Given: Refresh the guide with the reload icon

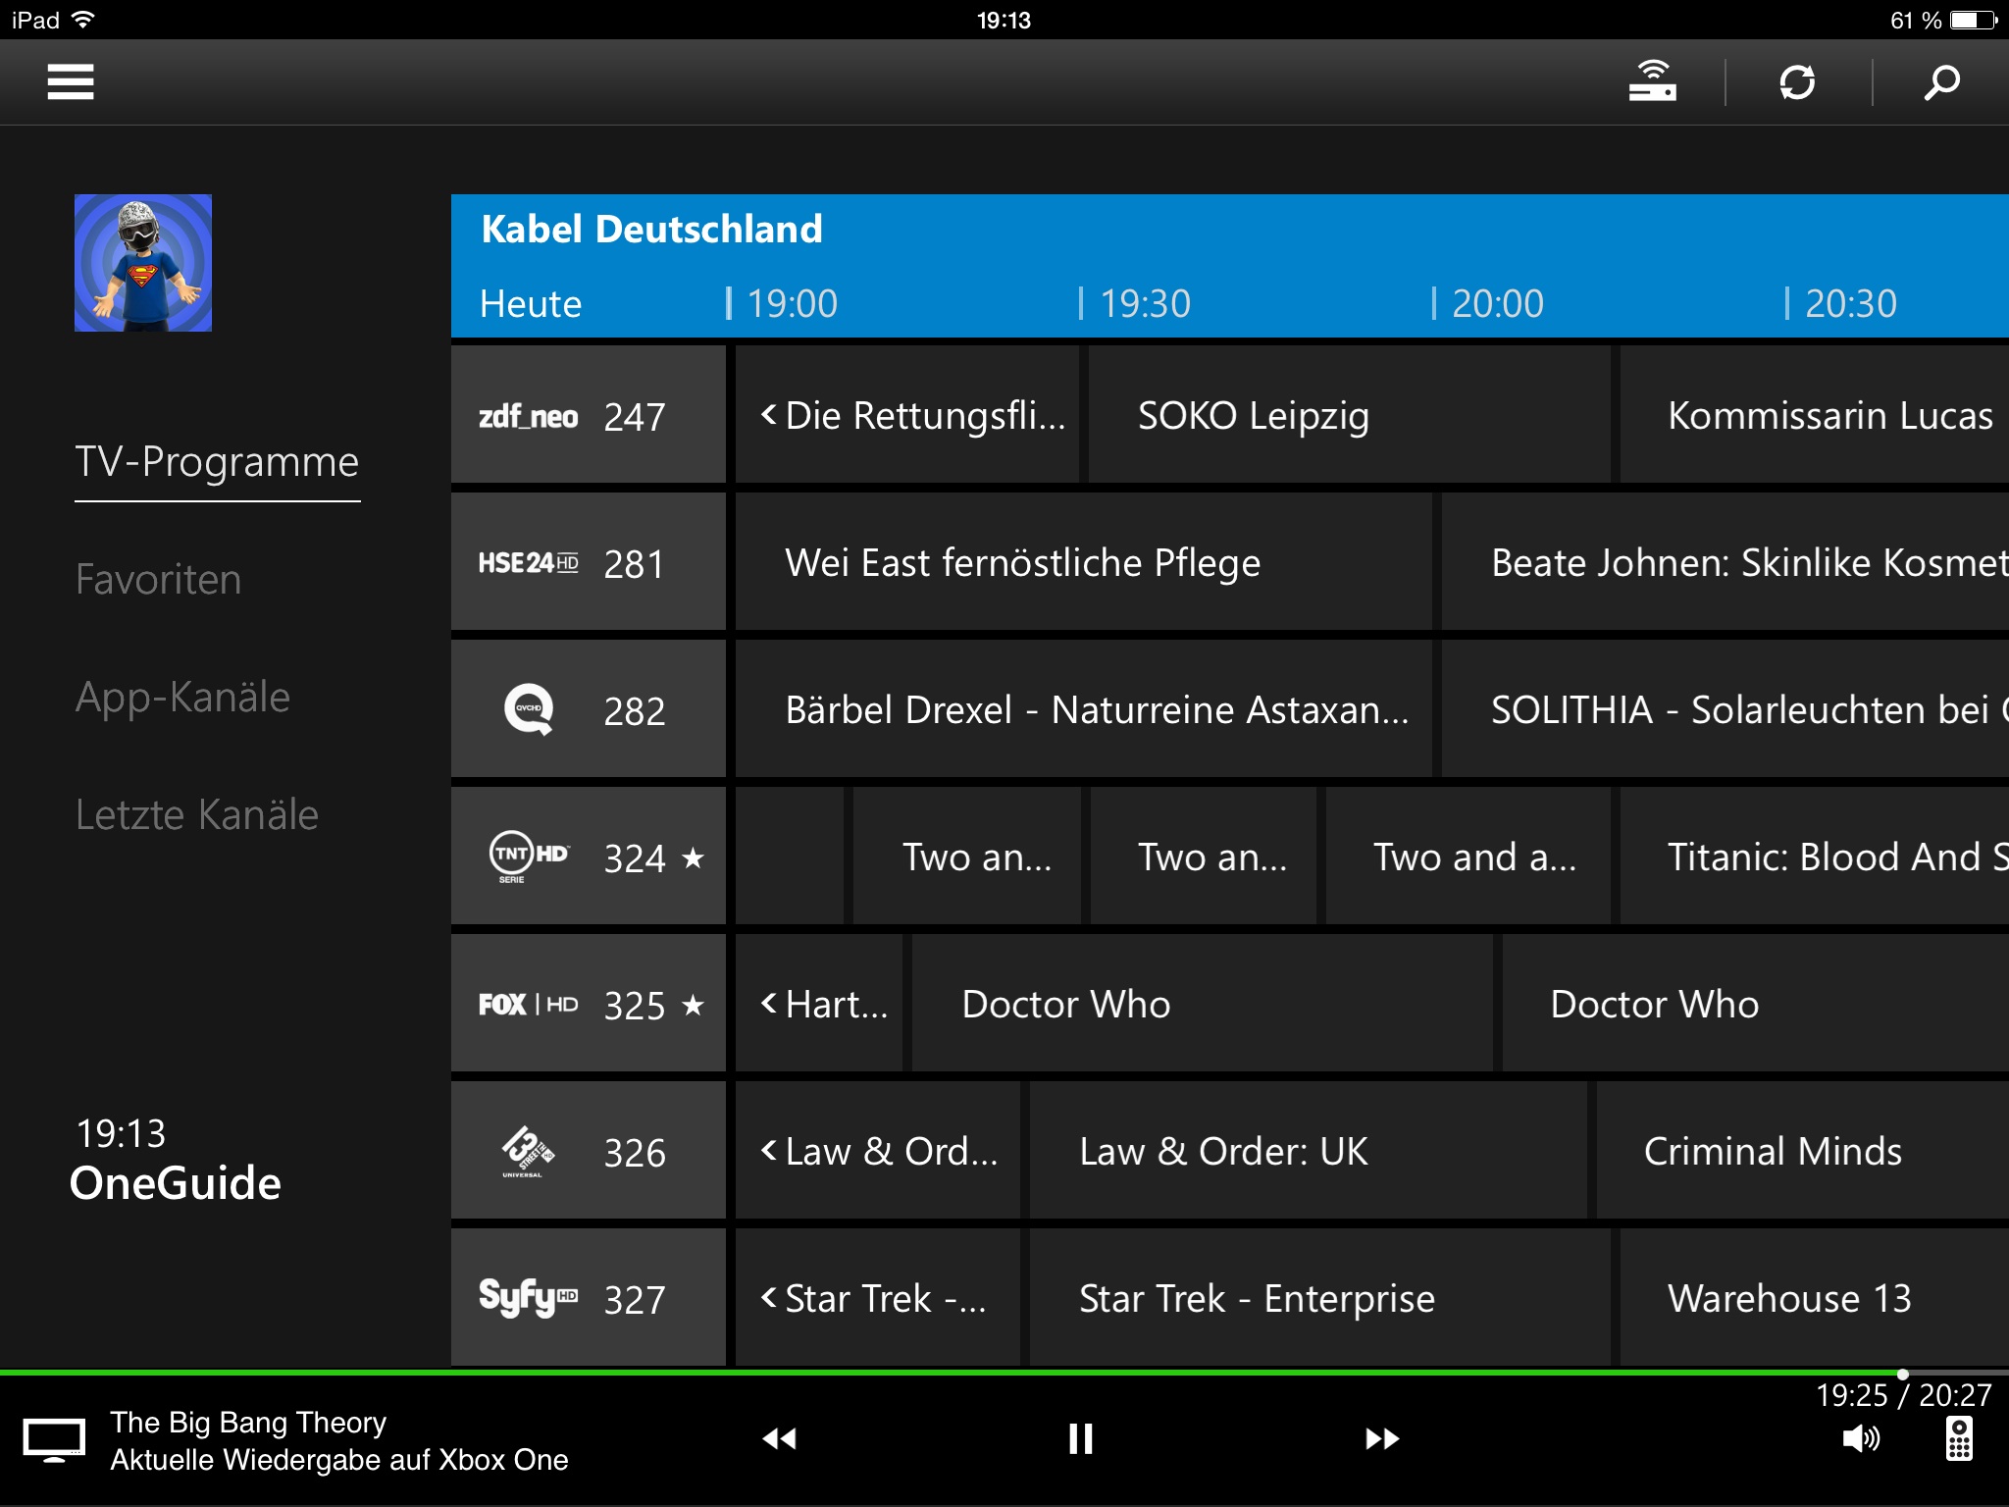Looking at the screenshot, I should click(x=1797, y=81).
